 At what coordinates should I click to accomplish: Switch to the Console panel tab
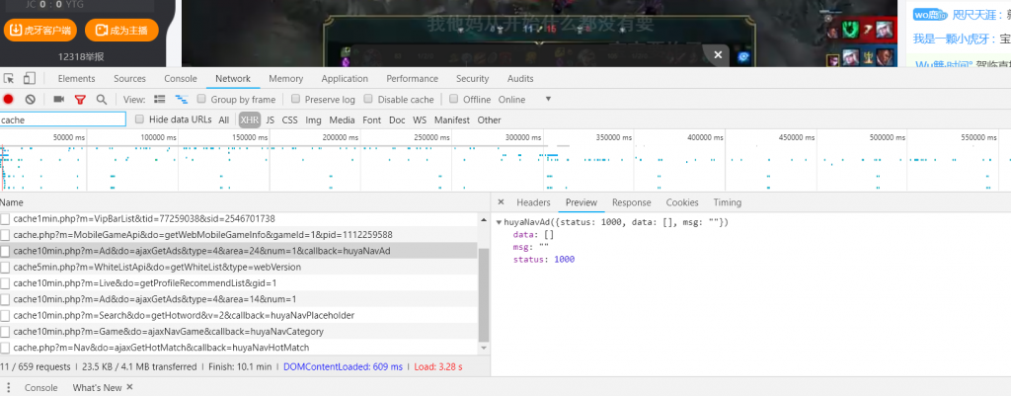coord(180,79)
